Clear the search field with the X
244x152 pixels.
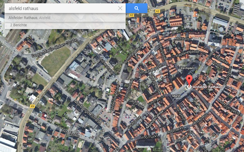tap(120, 8)
